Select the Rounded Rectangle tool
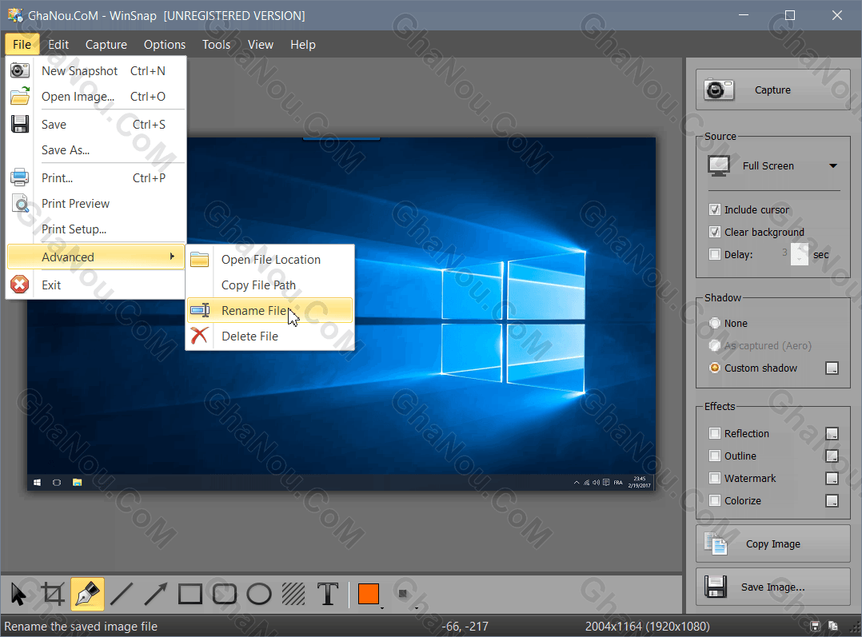862x637 pixels. (224, 594)
